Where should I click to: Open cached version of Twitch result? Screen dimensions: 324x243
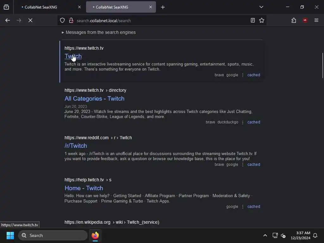click(254, 75)
